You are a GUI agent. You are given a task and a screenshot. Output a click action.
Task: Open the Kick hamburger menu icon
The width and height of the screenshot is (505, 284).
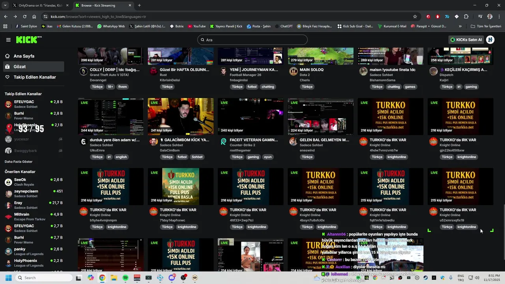(8, 40)
